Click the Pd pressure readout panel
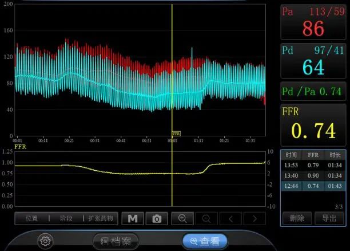The image size is (350, 251). click(313, 61)
